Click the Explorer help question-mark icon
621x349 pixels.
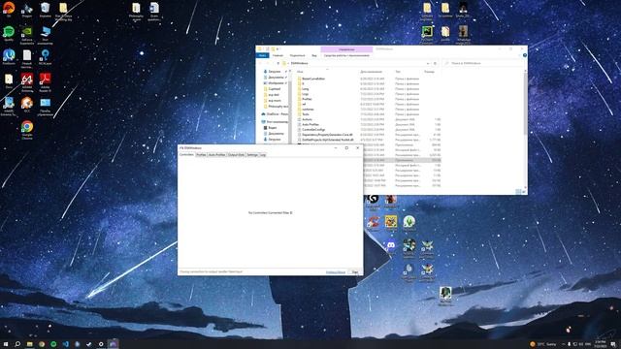(x=525, y=55)
